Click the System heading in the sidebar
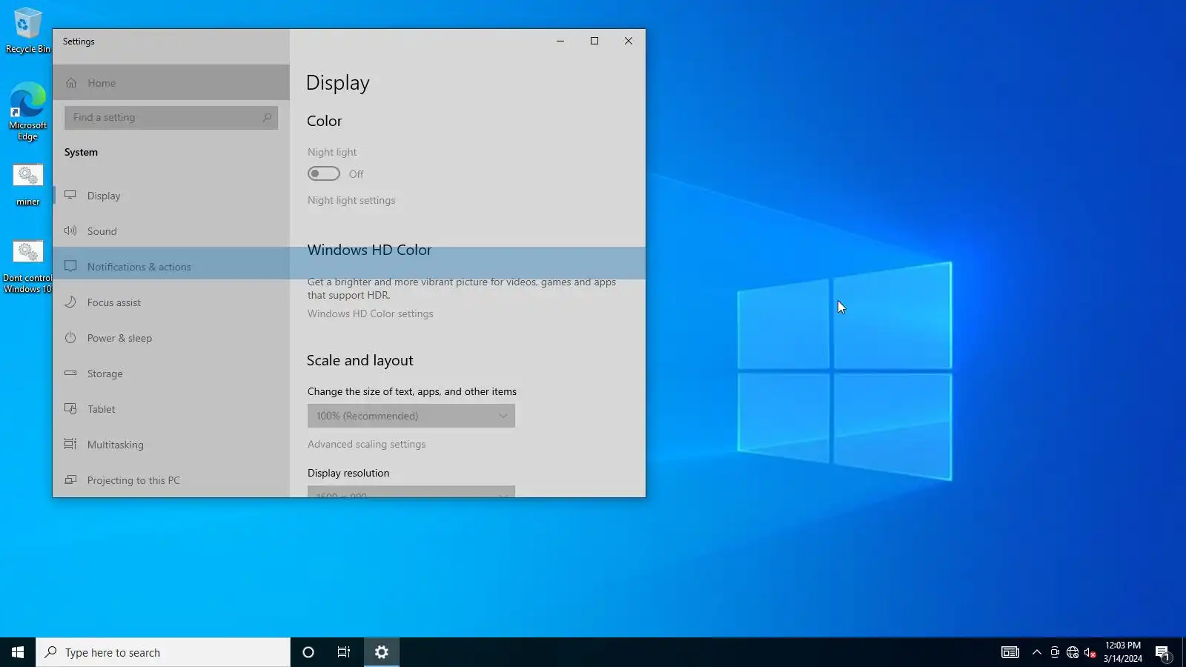Image resolution: width=1186 pixels, height=667 pixels. tap(81, 152)
